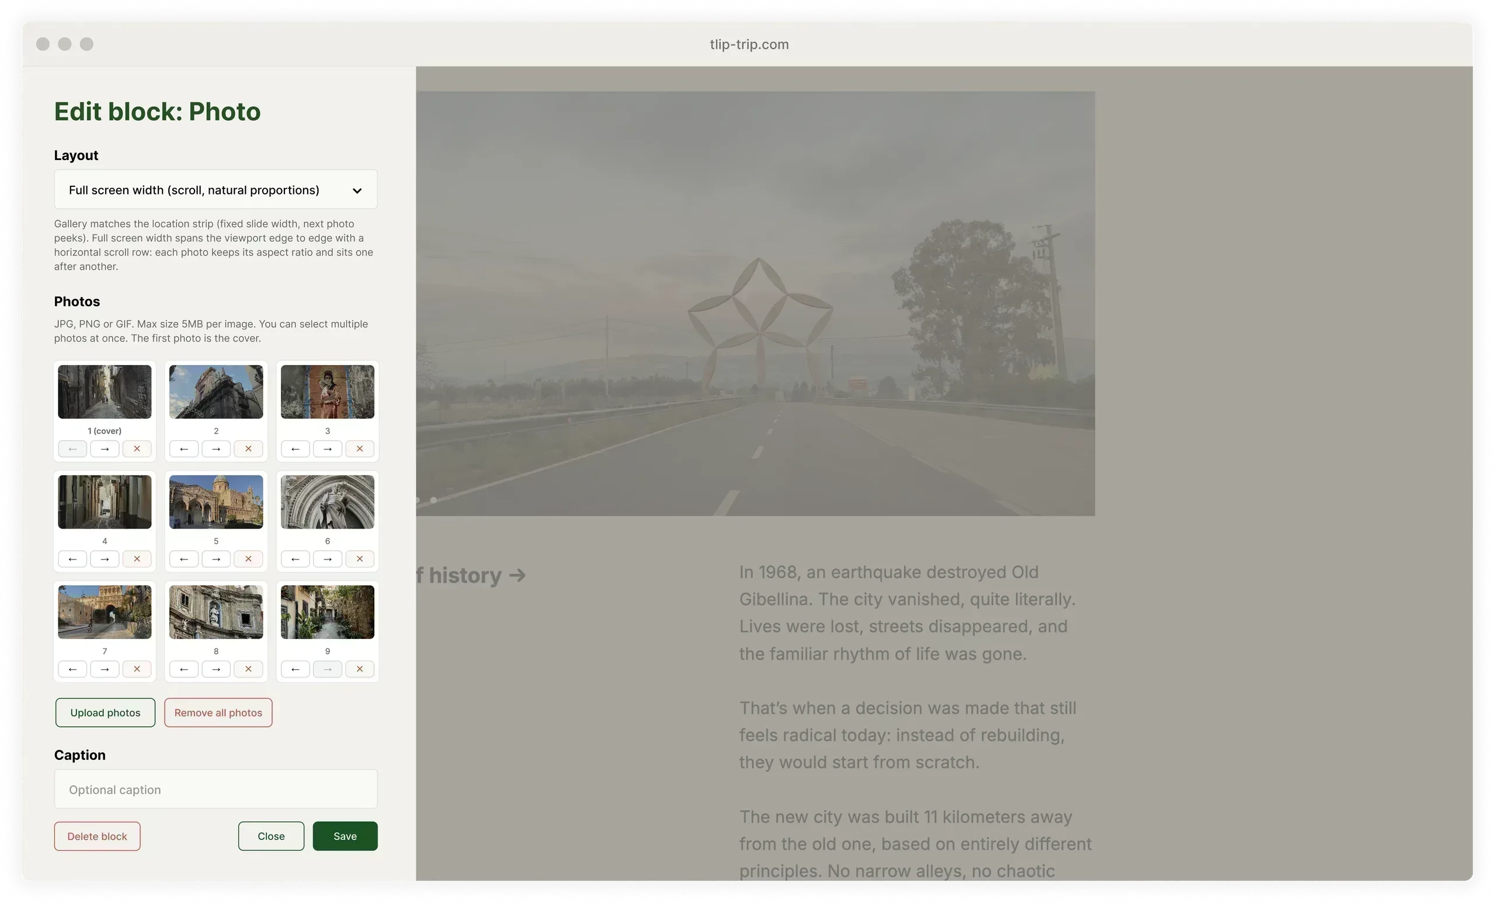Click the 'Edit block: Photo' heading
The width and height of the screenshot is (1495, 904).
click(157, 112)
